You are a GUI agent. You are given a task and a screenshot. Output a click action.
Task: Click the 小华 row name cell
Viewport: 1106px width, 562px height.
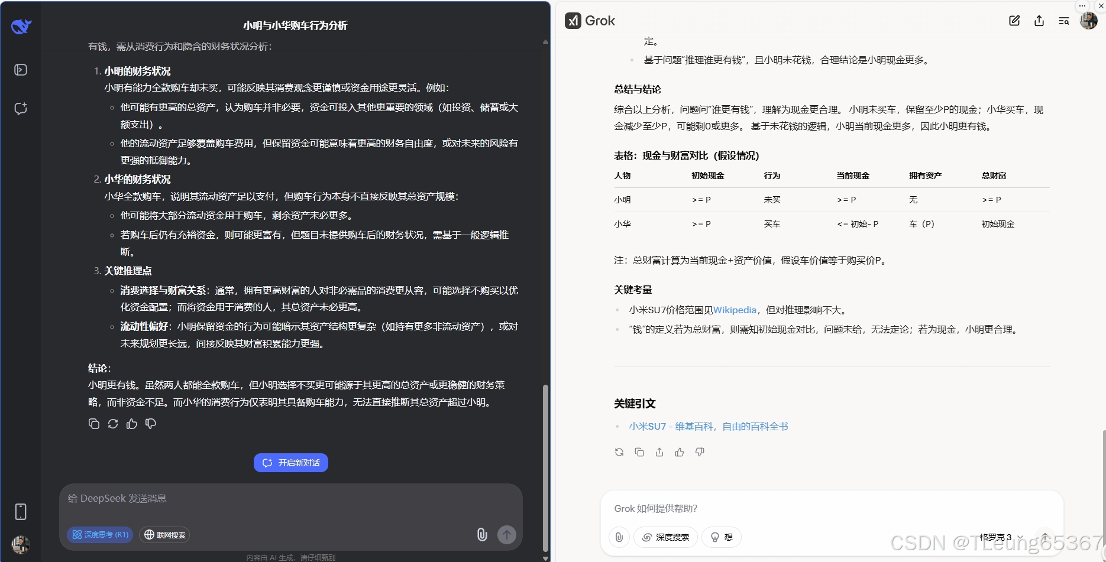pos(623,224)
